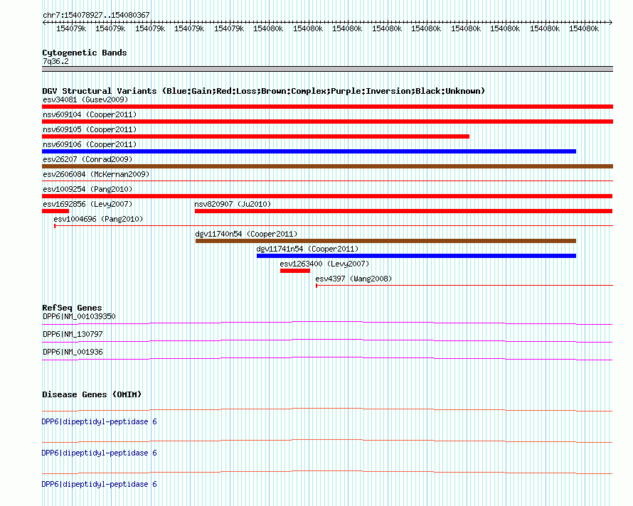Open the nsv820907 (Ju2010) label

click(x=233, y=204)
